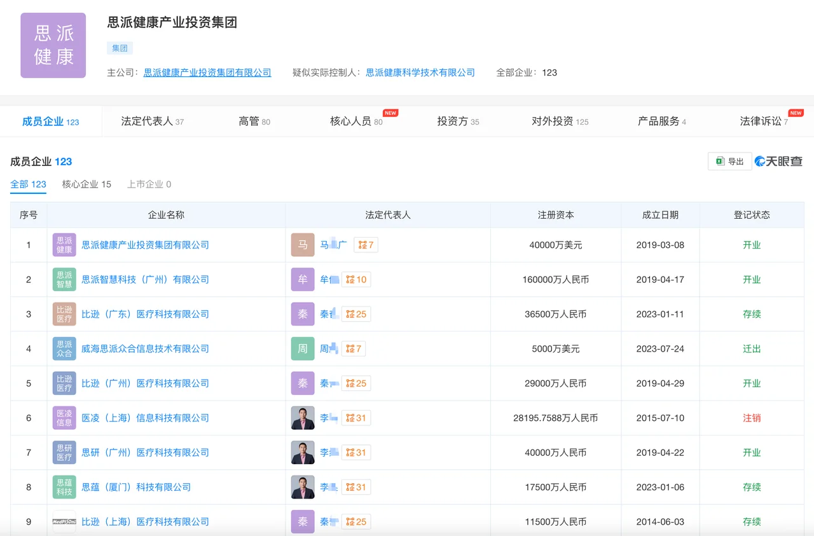Click the 注销 status text
814x536 pixels.
coord(752,418)
